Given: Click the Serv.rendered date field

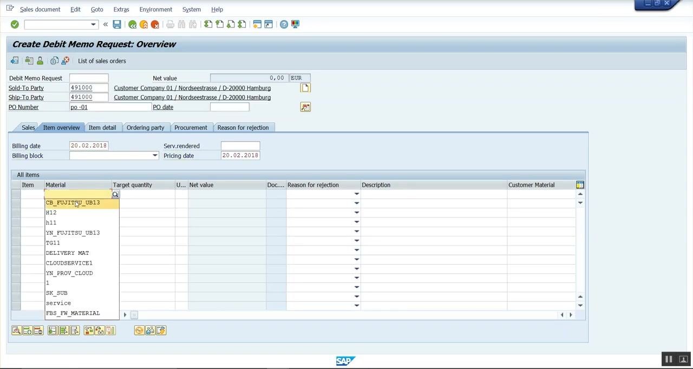Looking at the screenshot, I should 240,146.
